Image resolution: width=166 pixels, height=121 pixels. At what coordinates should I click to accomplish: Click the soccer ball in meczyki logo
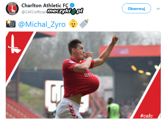coord(73,12)
